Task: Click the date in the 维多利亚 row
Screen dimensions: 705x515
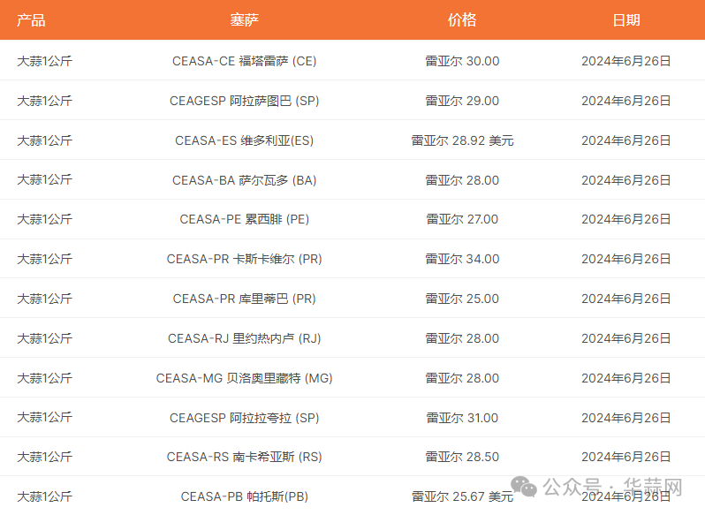Action: (x=625, y=140)
